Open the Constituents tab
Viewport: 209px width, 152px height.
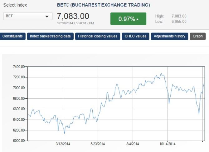tap(12, 36)
